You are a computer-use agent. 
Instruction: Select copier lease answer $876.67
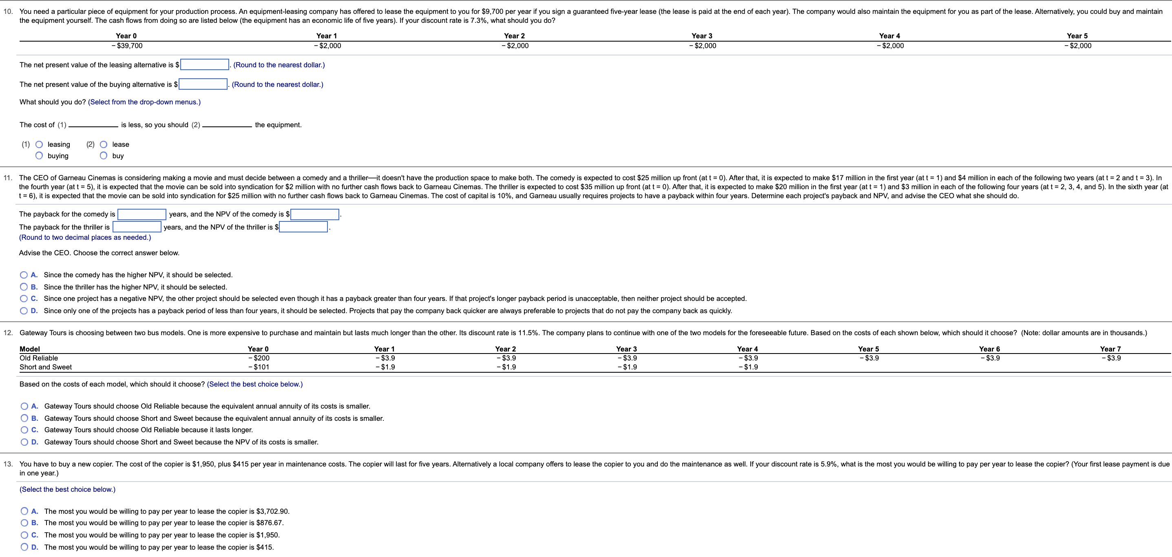click(24, 523)
